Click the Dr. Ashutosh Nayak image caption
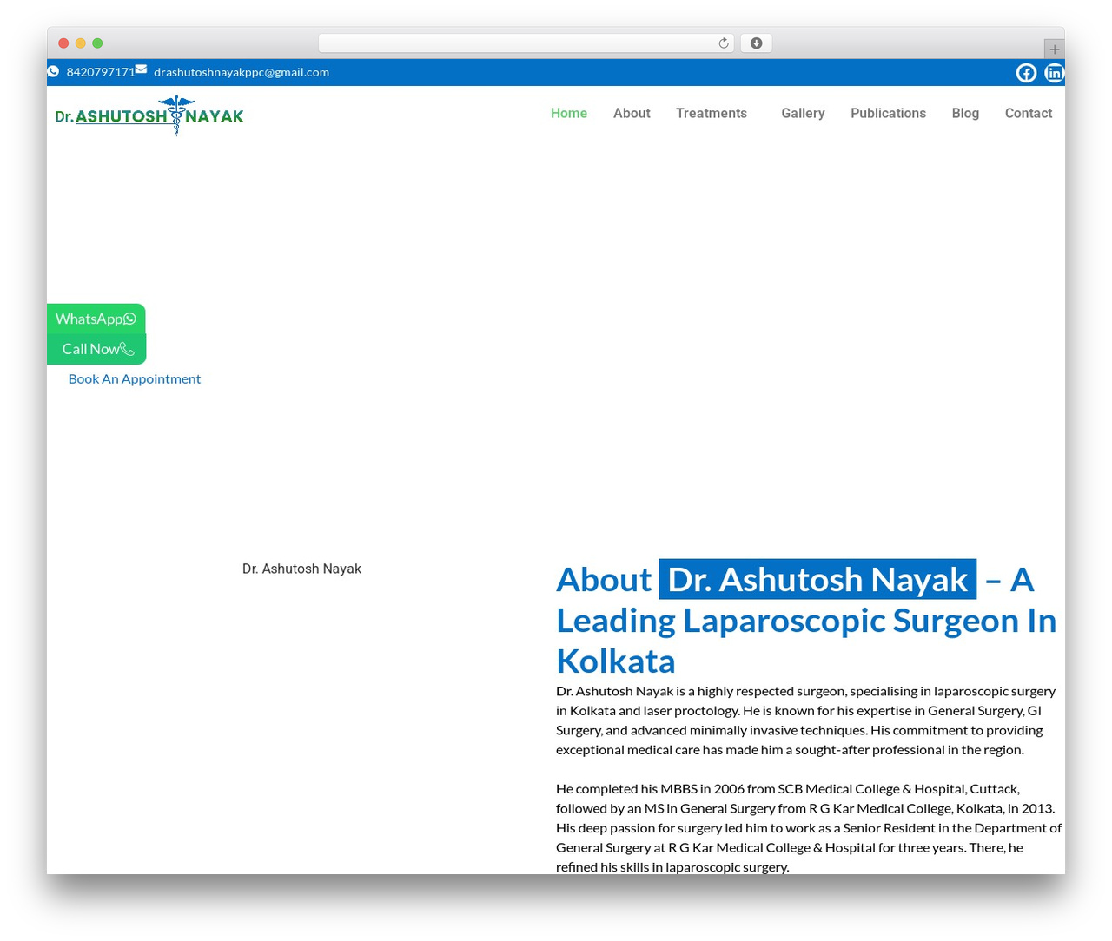Image resolution: width=1112 pixels, height=941 pixels. [x=301, y=569]
